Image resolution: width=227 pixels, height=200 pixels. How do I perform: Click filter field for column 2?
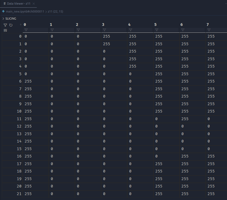click(x=88, y=30)
